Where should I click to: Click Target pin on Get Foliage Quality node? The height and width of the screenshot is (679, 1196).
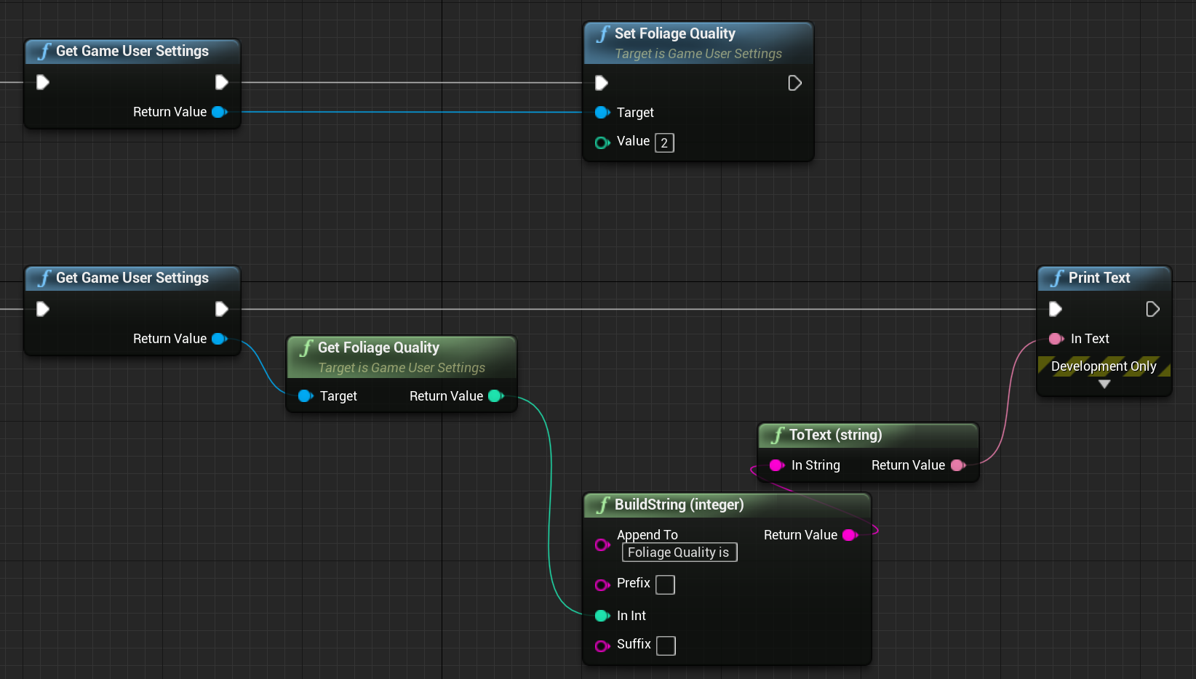click(x=306, y=396)
